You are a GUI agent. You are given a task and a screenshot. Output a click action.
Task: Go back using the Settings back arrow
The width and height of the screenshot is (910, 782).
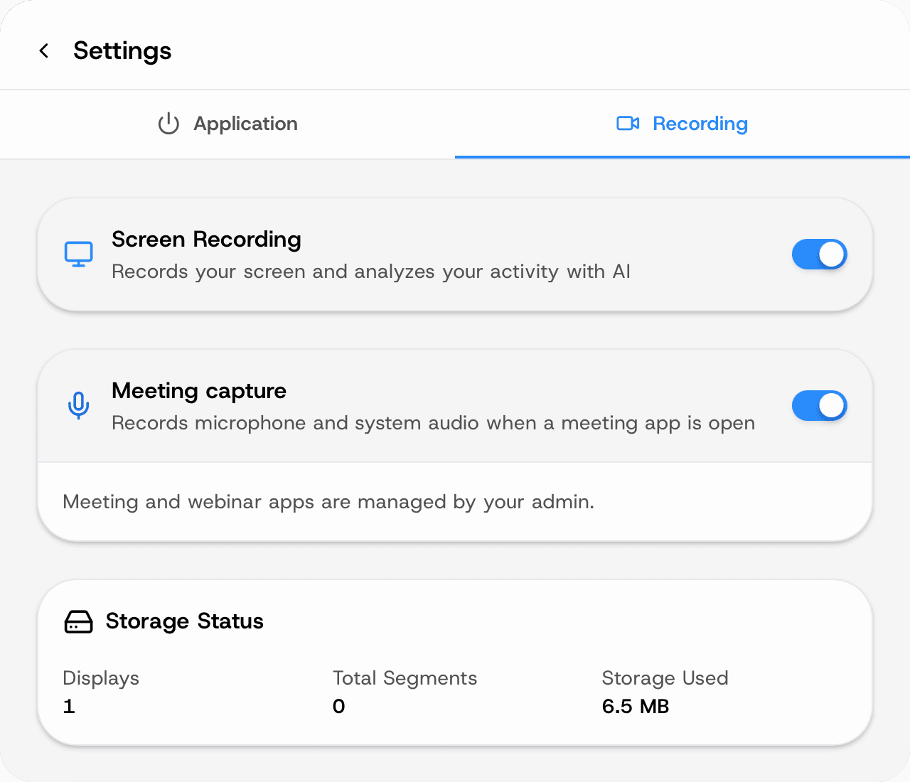click(x=44, y=50)
